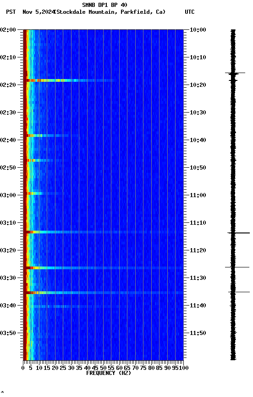Click the 03:00 PST time label

point(8,195)
